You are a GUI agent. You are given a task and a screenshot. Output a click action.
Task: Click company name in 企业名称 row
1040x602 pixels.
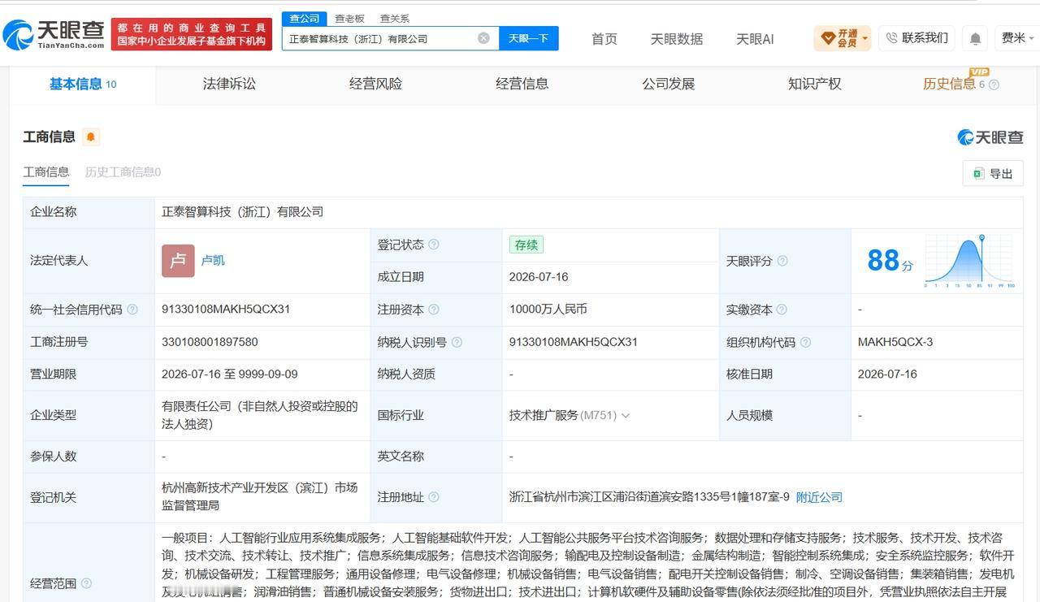(x=242, y=212)
